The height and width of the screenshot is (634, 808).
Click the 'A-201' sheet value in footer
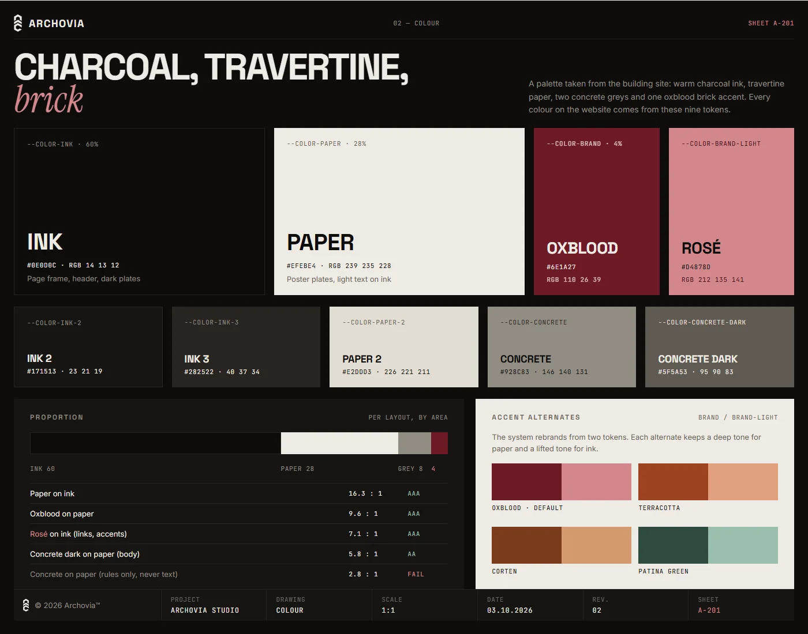coord(709,610)
